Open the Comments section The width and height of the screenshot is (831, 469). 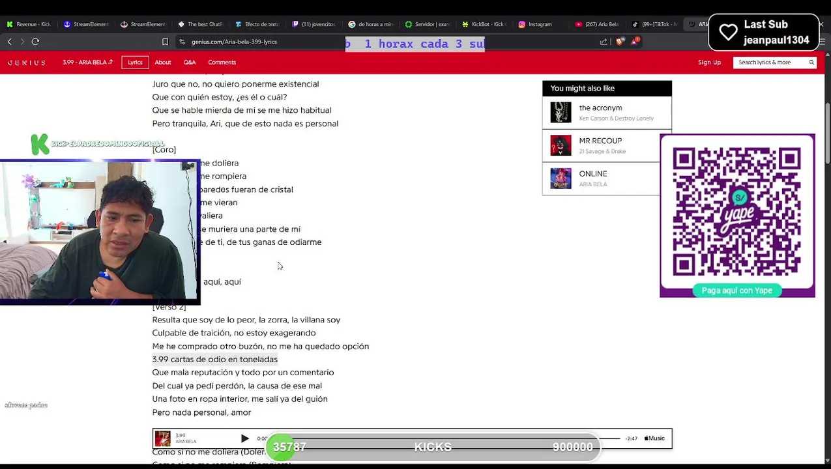pos(222,63)
